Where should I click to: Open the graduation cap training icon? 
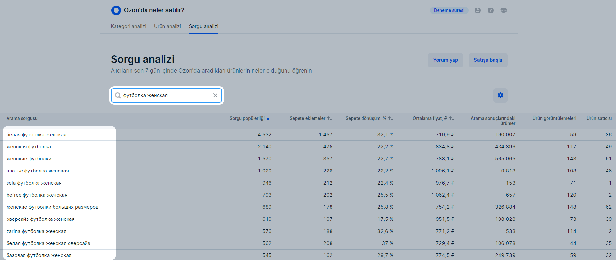point(504,10)
